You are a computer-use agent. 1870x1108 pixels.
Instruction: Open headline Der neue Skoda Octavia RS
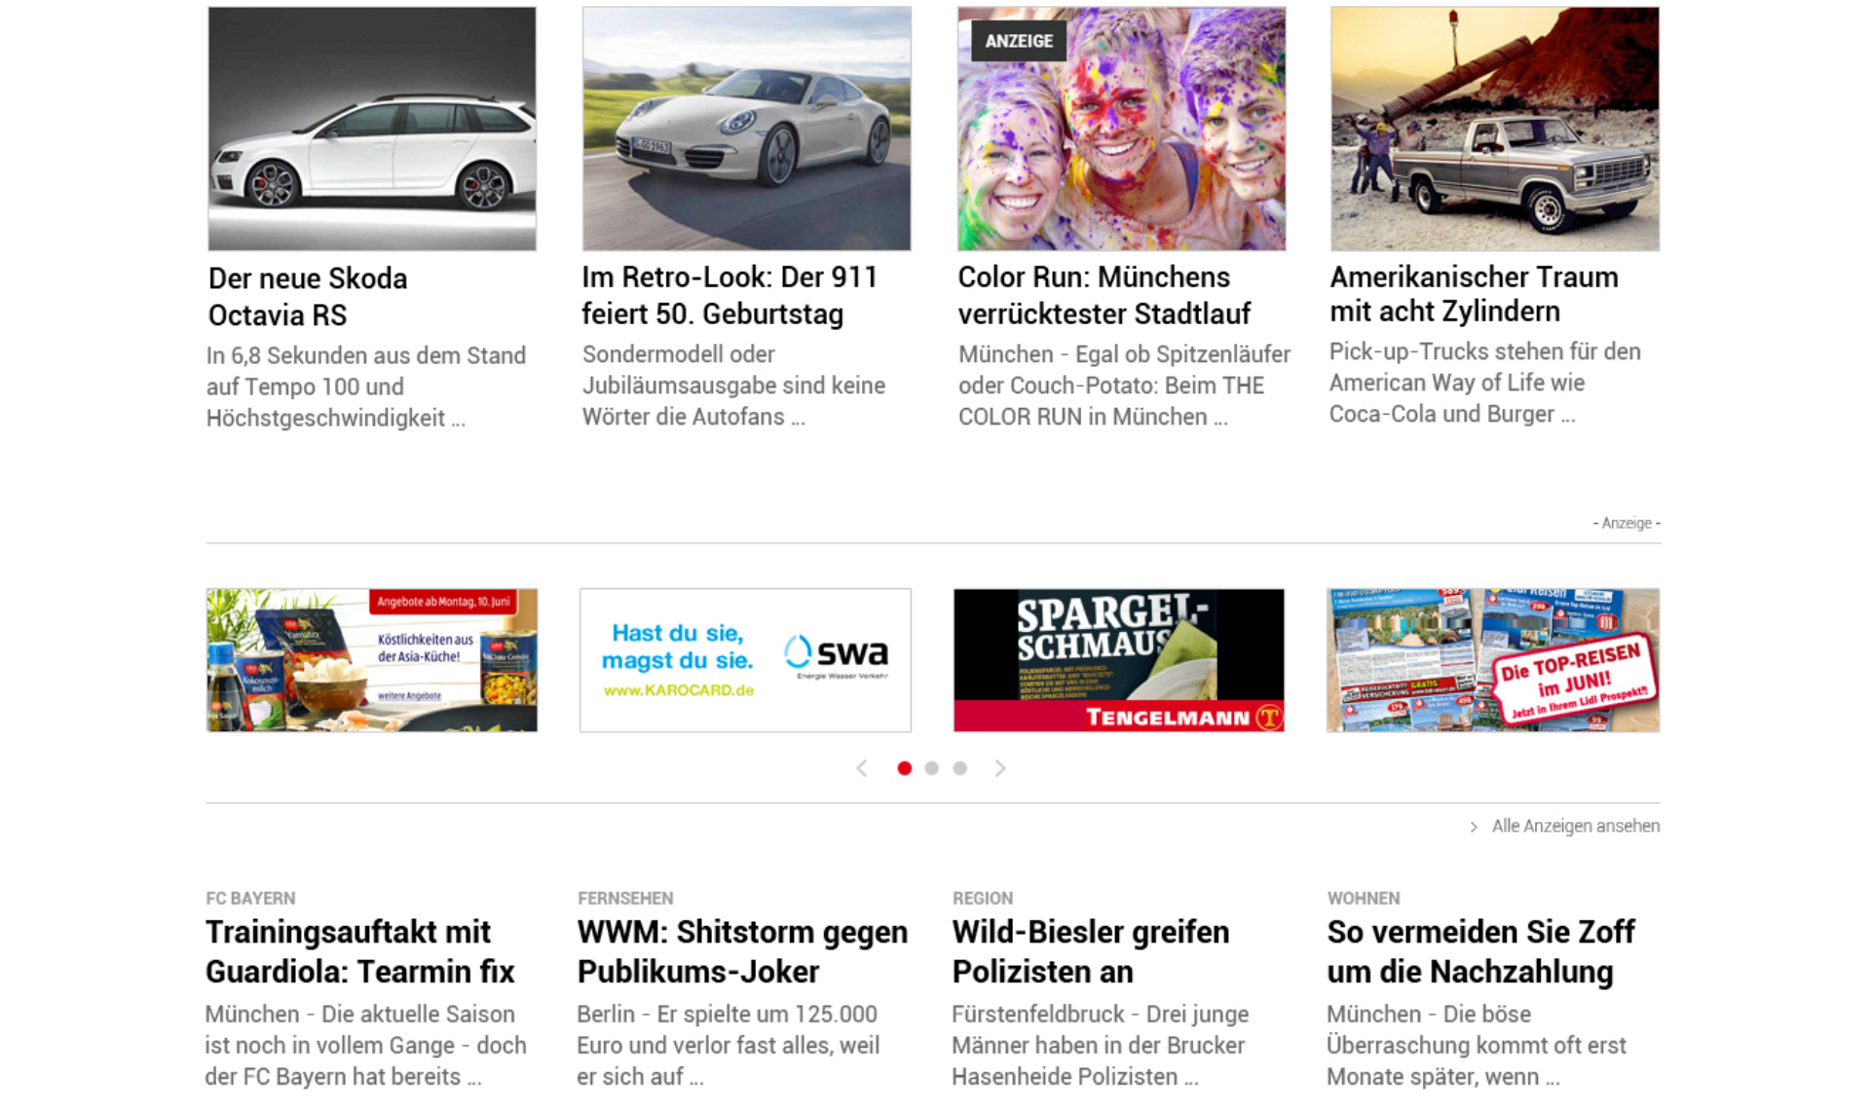click(x=308, y=297)
